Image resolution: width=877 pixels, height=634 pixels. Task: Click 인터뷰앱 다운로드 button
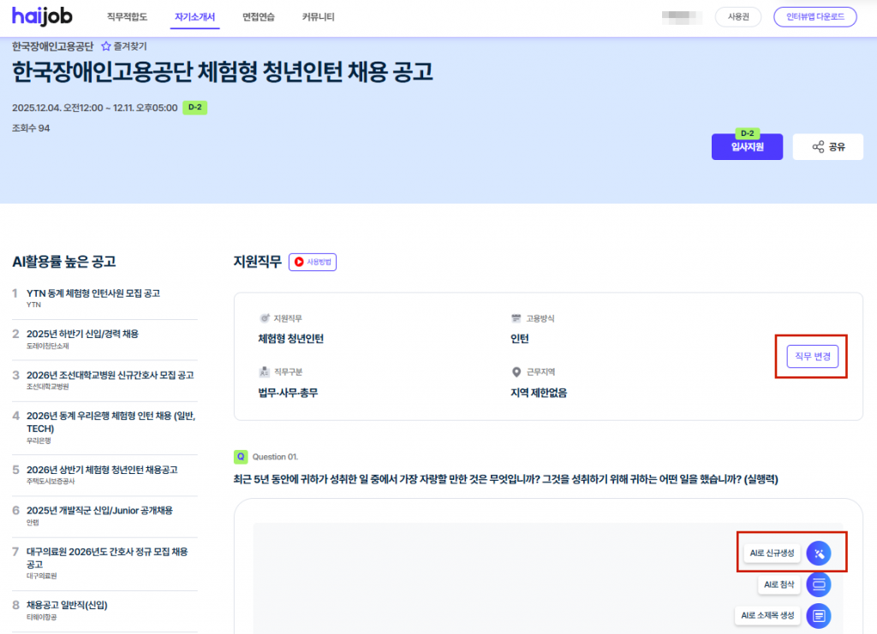(x=814, y=17)
